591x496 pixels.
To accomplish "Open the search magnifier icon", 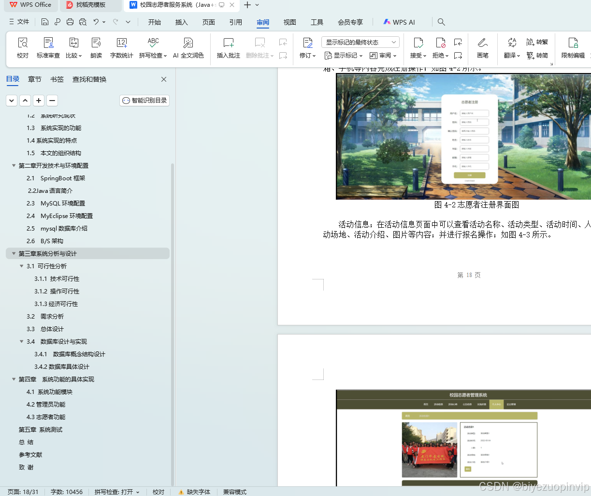I will pyautogui.click(x=441, y=22).
